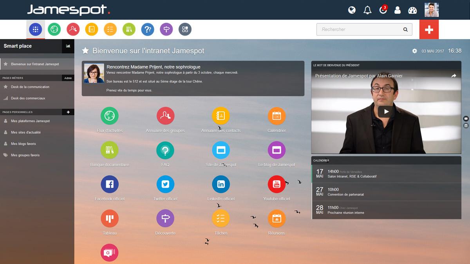Viewport: 470px width, 264px height.
Task: Play the Alain Garnier presentation video
Action: 386,111
